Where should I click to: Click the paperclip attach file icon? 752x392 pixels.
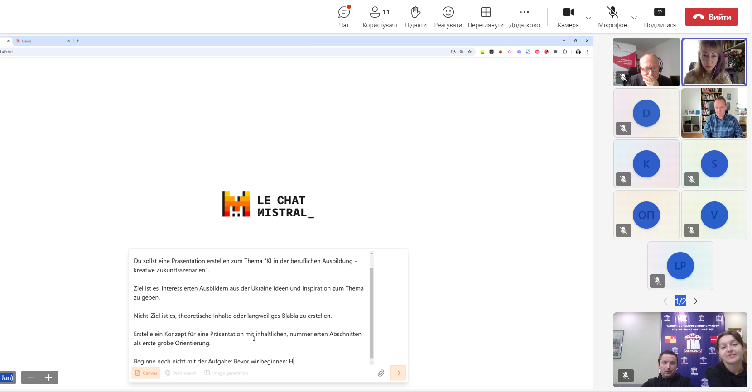point(381,373)
